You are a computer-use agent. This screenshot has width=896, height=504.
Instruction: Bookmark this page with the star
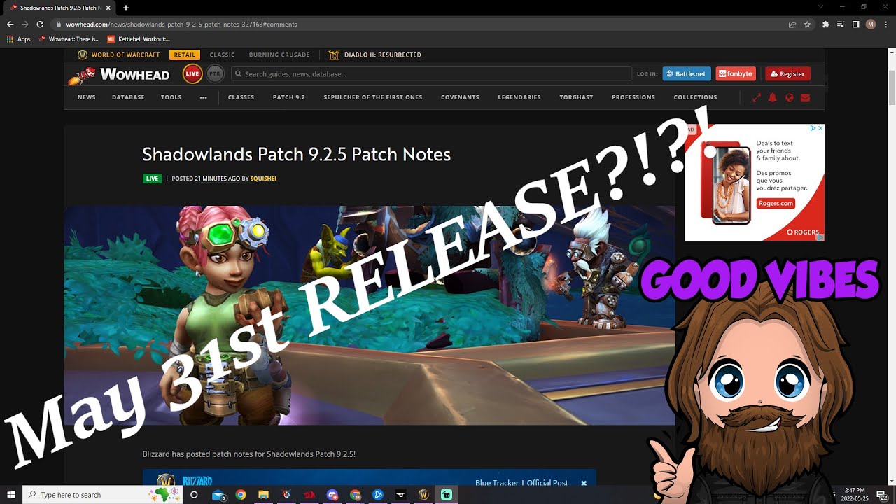(x=807, y=24)
